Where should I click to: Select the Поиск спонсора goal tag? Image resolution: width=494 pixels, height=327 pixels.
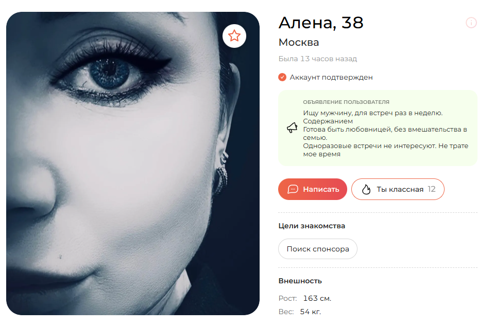[317, 249]
